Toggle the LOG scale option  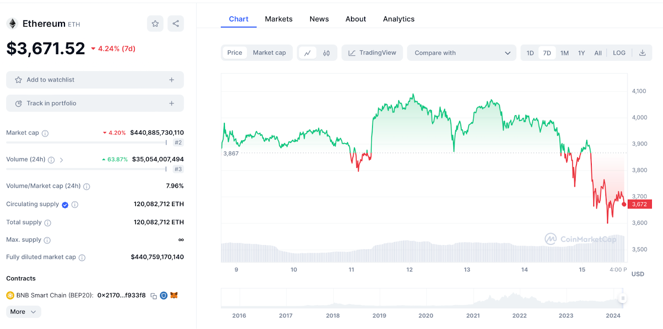point(619,53)
